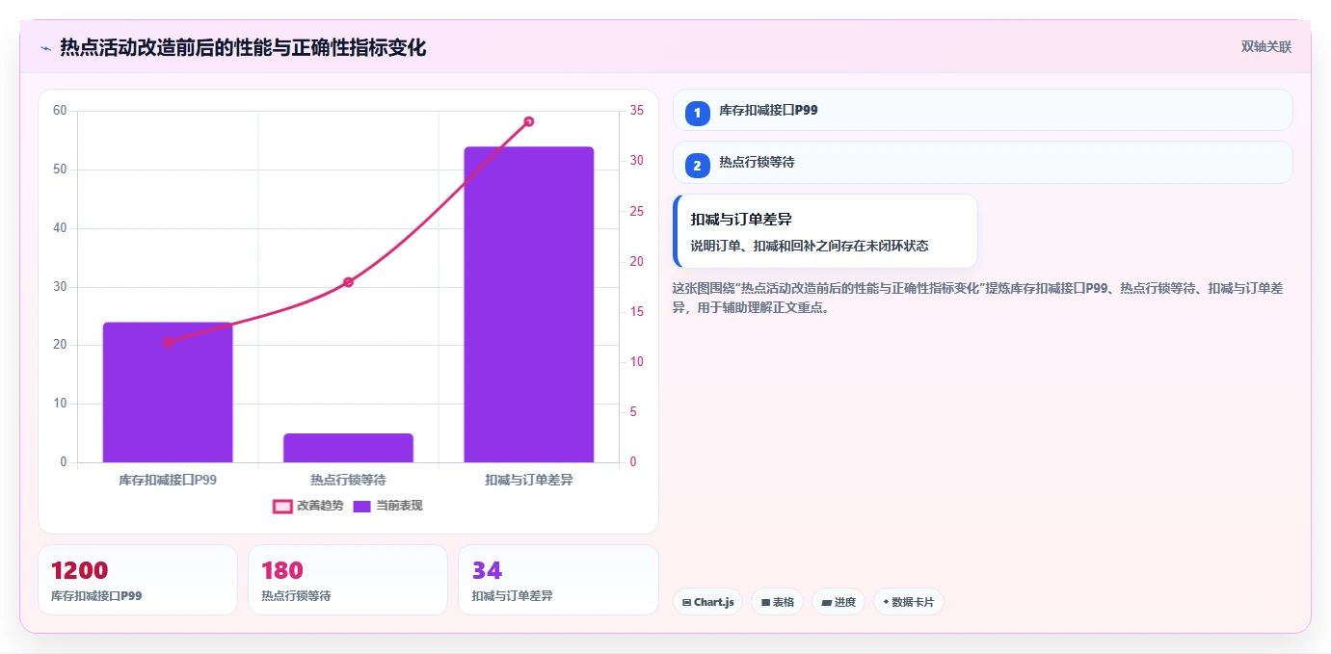1331x654 pixels.
Task: Click the trend line point at value 34
Action: [x=528, y=121]
